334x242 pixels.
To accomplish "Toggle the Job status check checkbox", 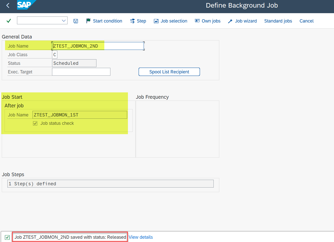I will tap(35, 123).
